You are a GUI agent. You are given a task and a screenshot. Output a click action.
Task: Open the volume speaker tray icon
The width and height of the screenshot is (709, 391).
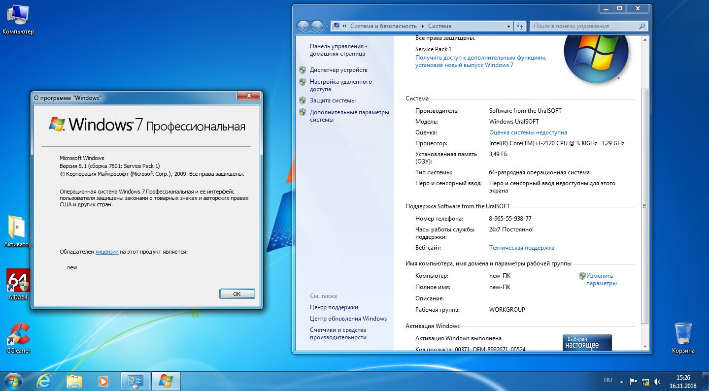coord(657,381)
